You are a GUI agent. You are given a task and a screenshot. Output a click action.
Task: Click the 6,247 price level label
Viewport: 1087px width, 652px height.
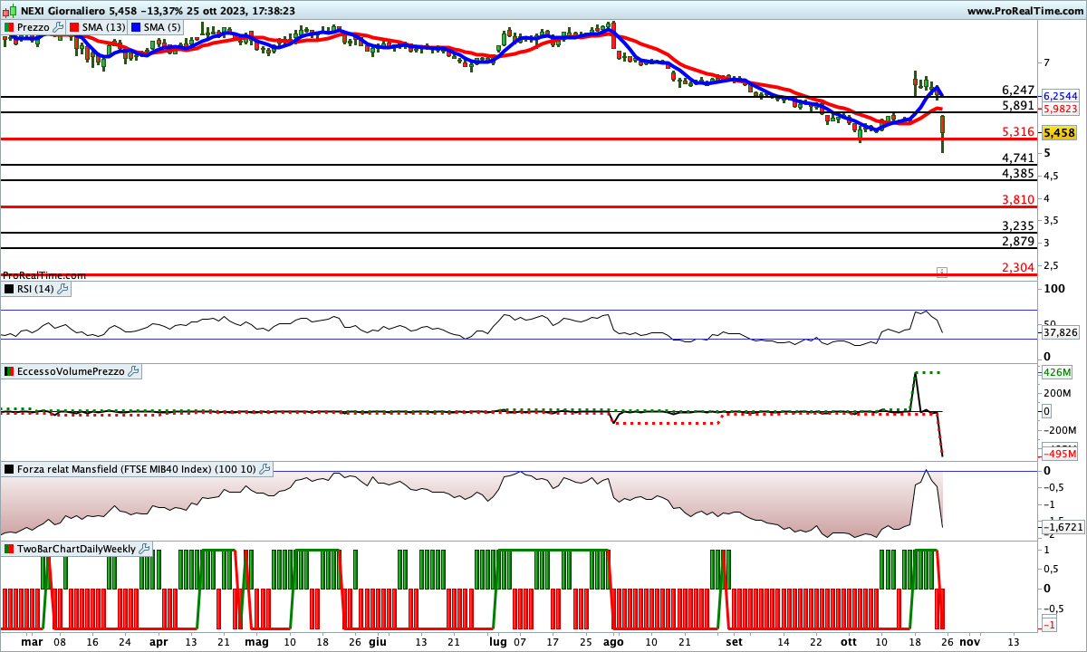click(x=1018, y=90)
